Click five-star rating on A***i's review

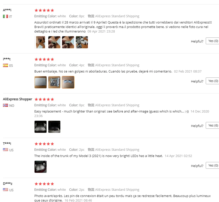tap(44, 10)
